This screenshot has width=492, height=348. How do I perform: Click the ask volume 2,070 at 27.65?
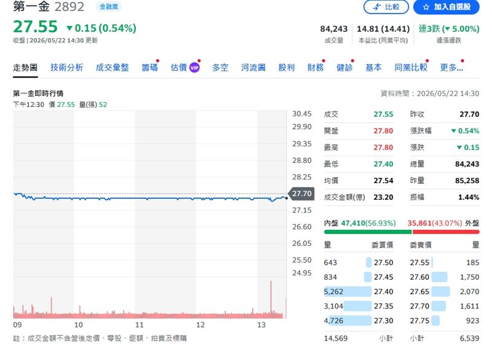click(x=469, y=291)
